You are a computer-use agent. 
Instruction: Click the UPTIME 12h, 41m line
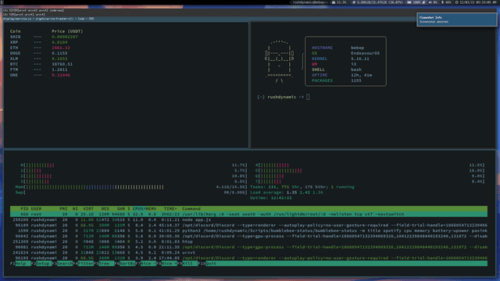[x=342, y=75]
